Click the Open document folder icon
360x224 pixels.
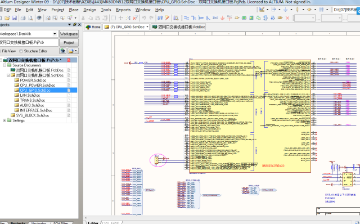pos(7,18)
